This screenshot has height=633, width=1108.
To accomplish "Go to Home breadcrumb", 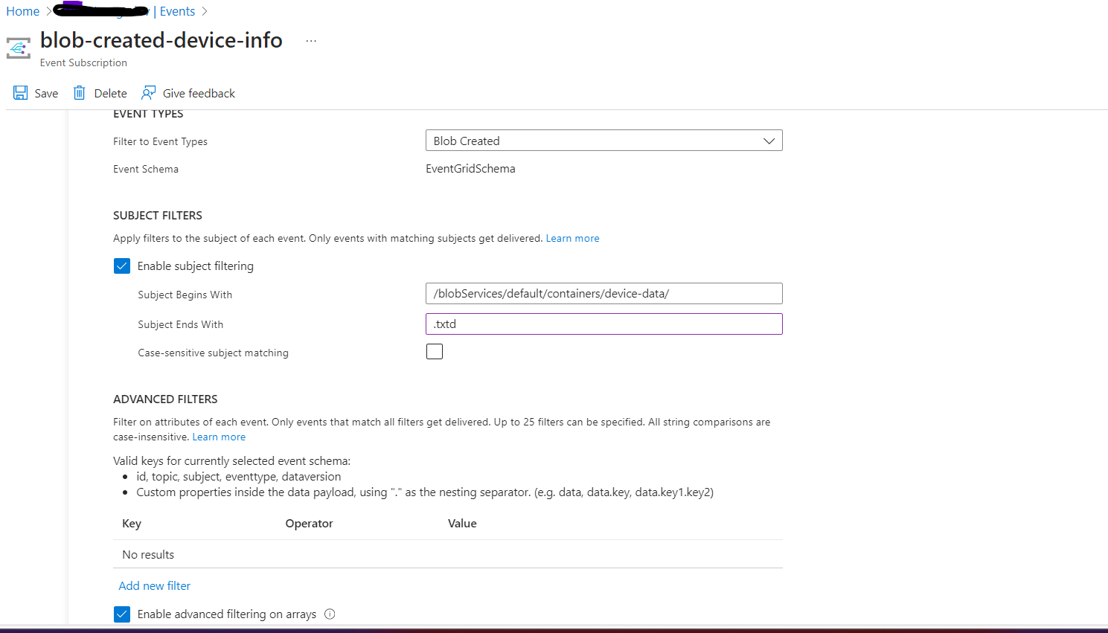I will coord(23,11).
